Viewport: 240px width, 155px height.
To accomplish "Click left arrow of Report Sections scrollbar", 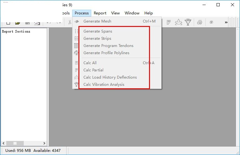I will tap(3, 143).
